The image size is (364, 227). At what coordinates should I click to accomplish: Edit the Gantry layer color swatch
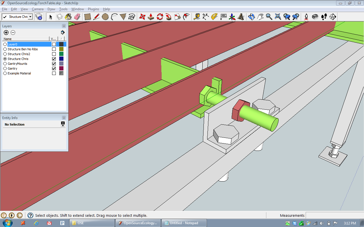(x=61, y=68)
